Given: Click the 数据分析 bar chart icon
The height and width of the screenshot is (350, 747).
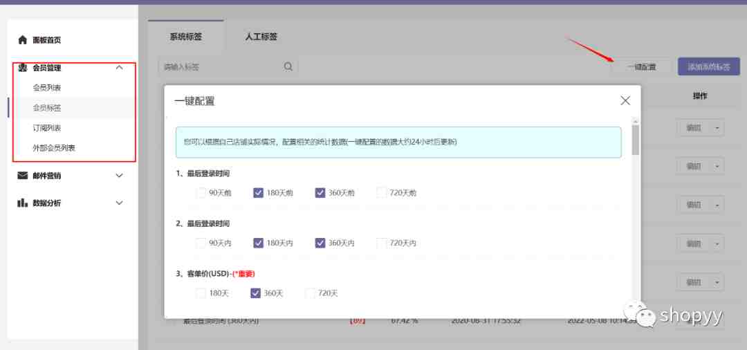Looking at the screenshot, I should [23, 203].
